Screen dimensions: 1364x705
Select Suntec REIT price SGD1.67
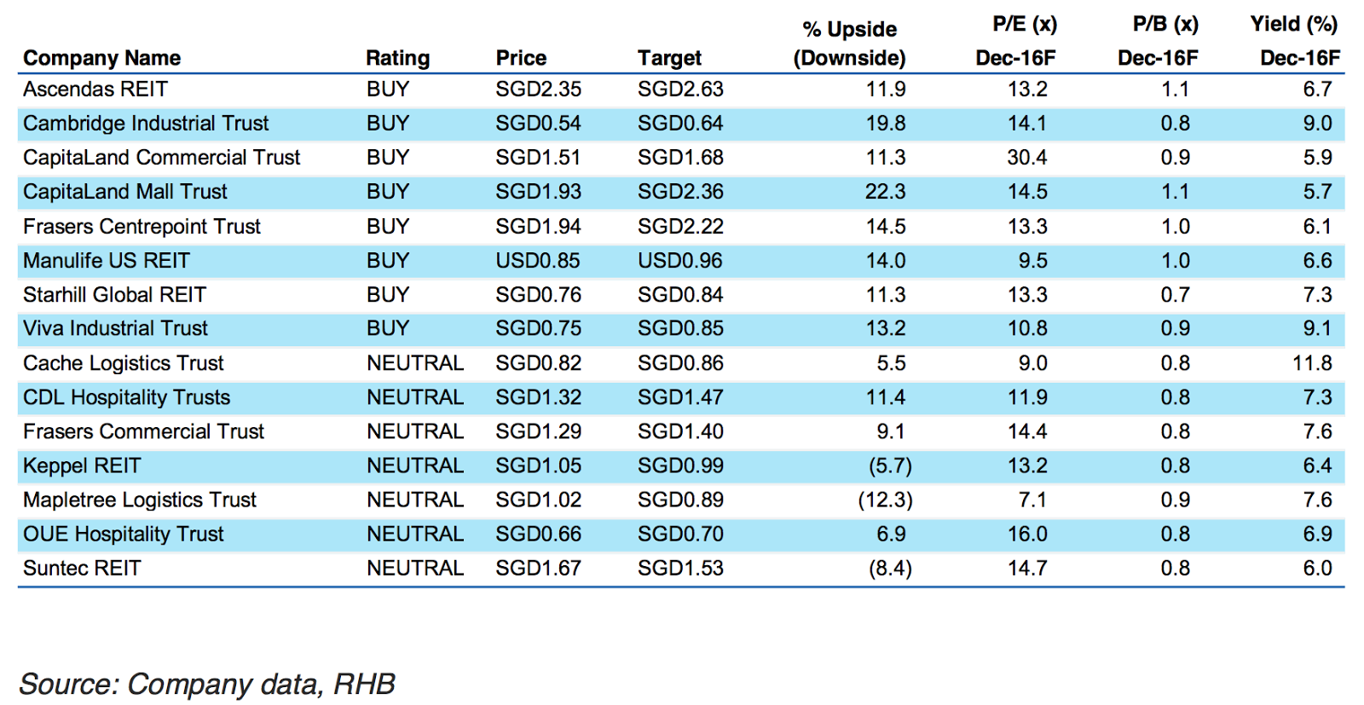[538, 569]
